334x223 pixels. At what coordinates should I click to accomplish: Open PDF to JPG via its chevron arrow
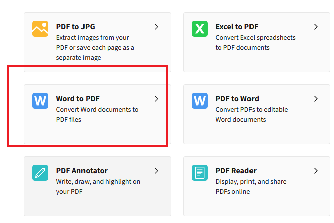(156, 27)
